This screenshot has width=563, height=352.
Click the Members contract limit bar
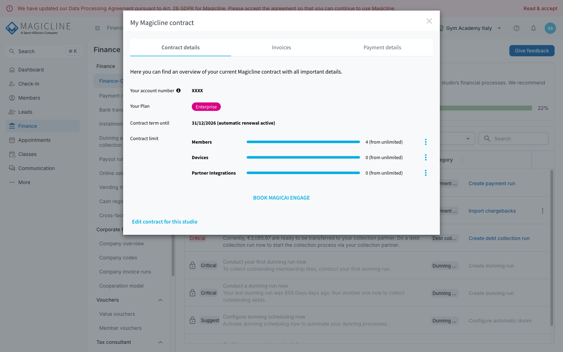click(303, 142)
